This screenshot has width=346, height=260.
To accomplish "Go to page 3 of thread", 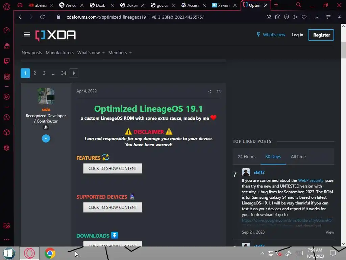I will coord(44,73).
